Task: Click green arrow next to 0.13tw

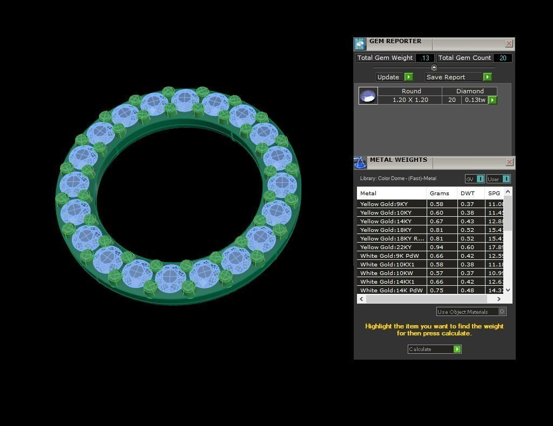Action: [x=493, y=100]
